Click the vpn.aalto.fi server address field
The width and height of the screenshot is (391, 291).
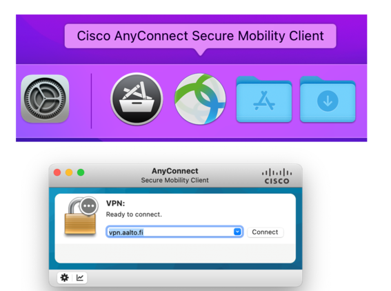[x=174, y=232]
